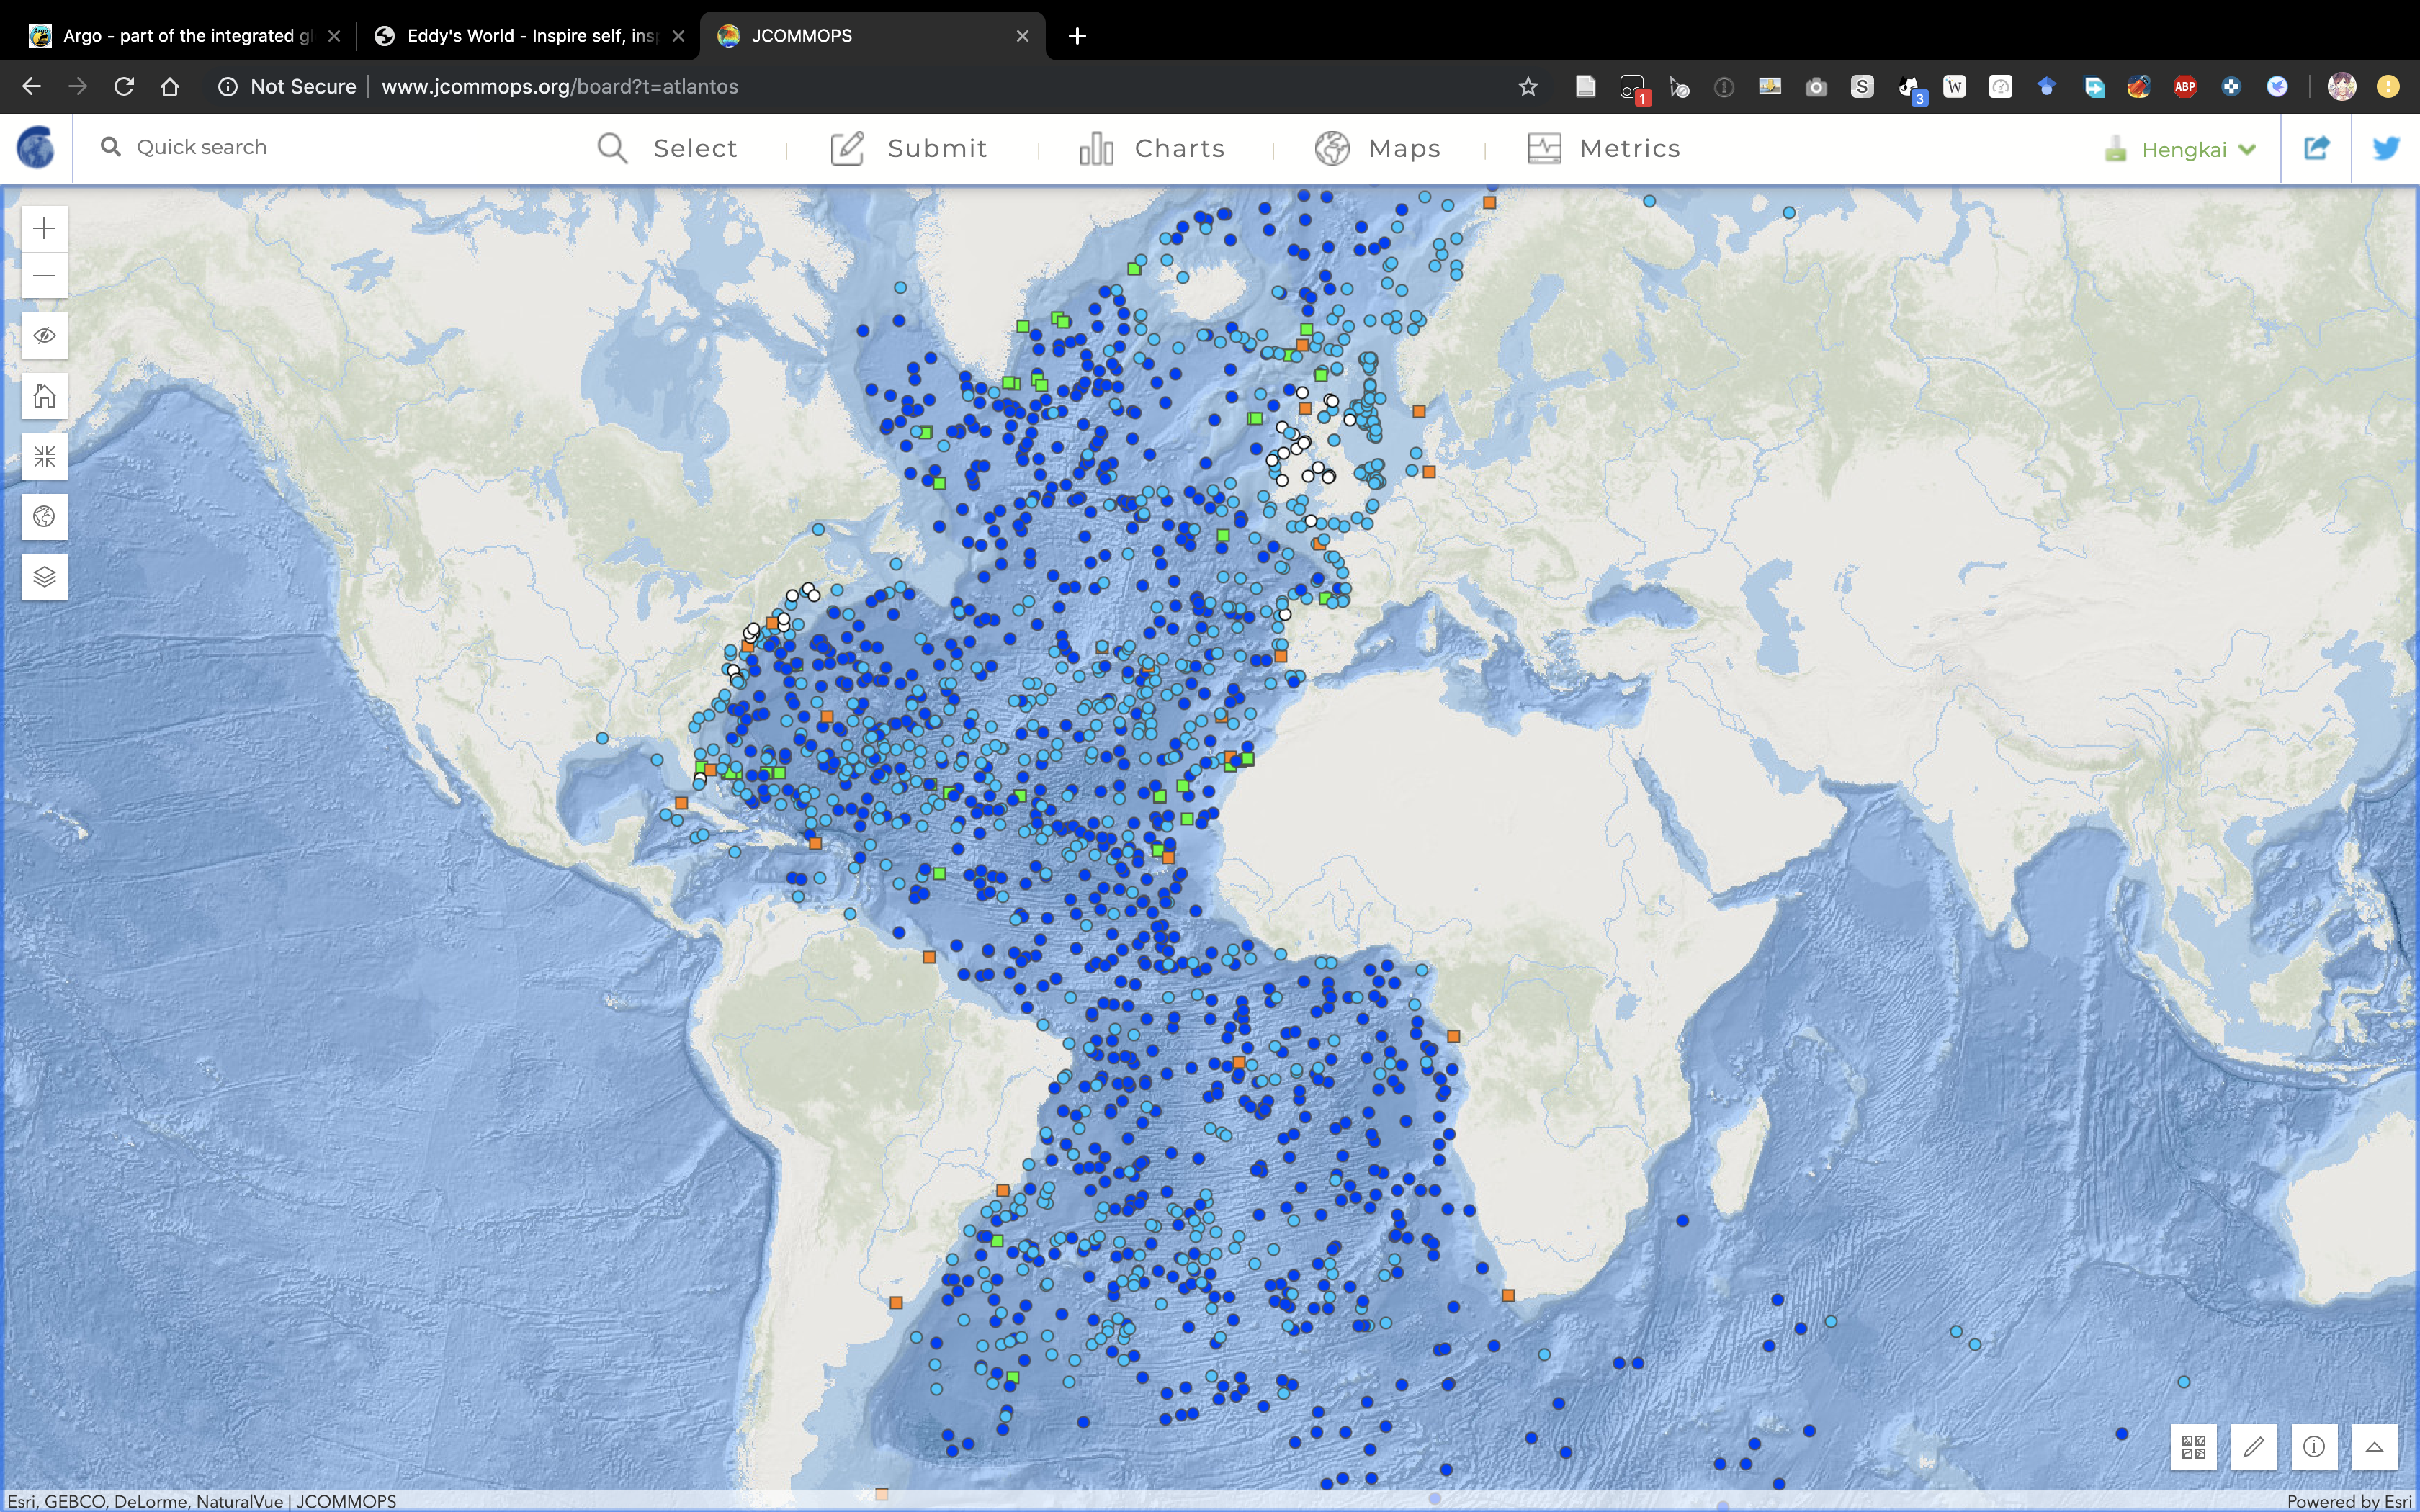The image size is (2420, 1512).
Task: Open the Twitter bird icon
Action: click(x=2386, y=148)
